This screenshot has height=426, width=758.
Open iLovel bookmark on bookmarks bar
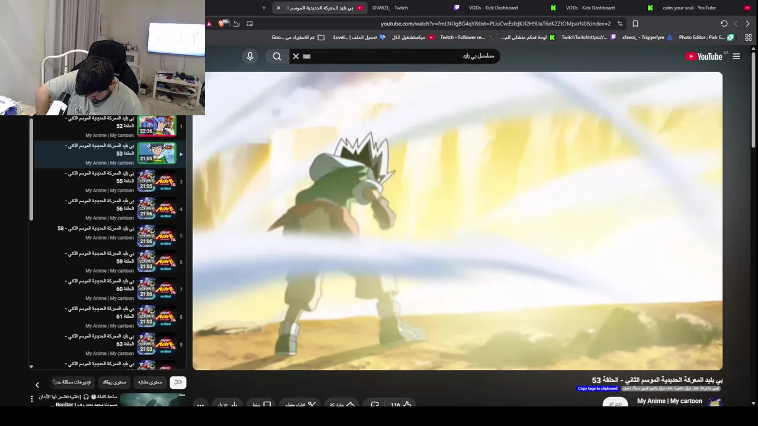(359, 37)
